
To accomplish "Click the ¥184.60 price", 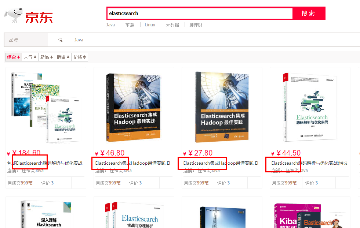I will click(x=24, y=153).
